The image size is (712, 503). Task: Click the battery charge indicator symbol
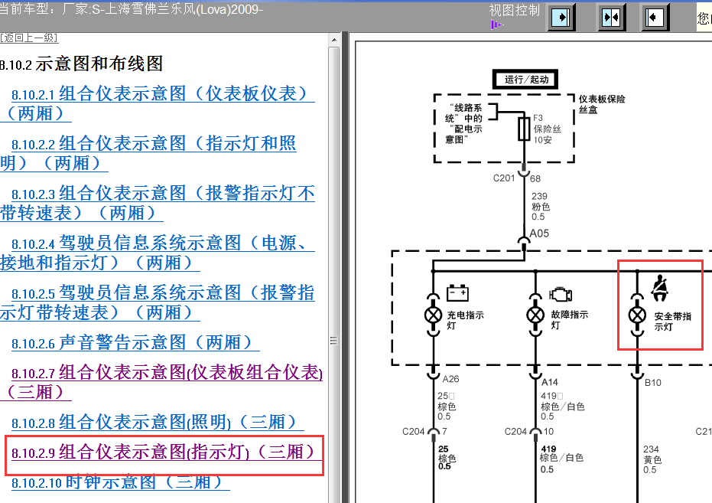pyautogui.click(x=457, y=293)
